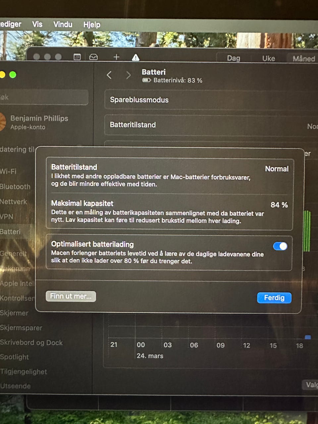Click the Maksimal kapasitet heading
The image size is (318, 424).
coord(82,203)
